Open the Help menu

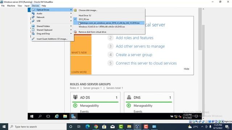coord(43,6)
